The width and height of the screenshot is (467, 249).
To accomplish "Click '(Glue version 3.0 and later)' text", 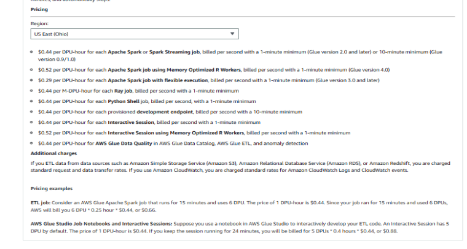I will (348, 80).
